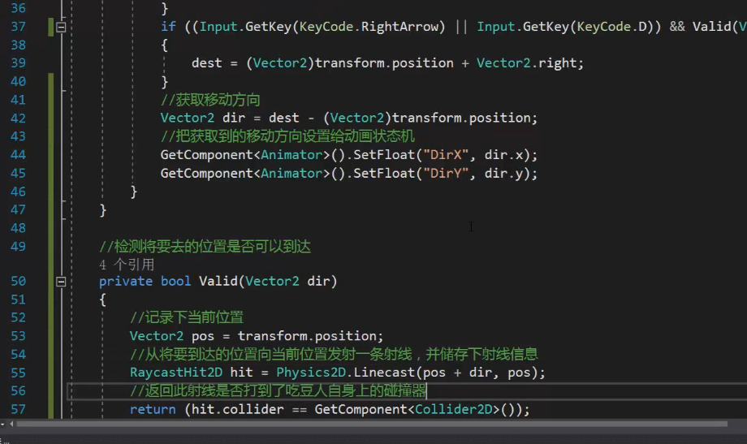Open the '4 个引用' references CodeLens link
747x444 pixels.
coord(127,265)
